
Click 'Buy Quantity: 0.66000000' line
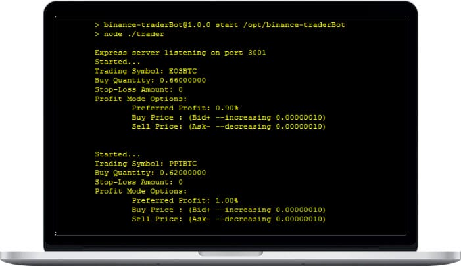[x=150, y=80]
